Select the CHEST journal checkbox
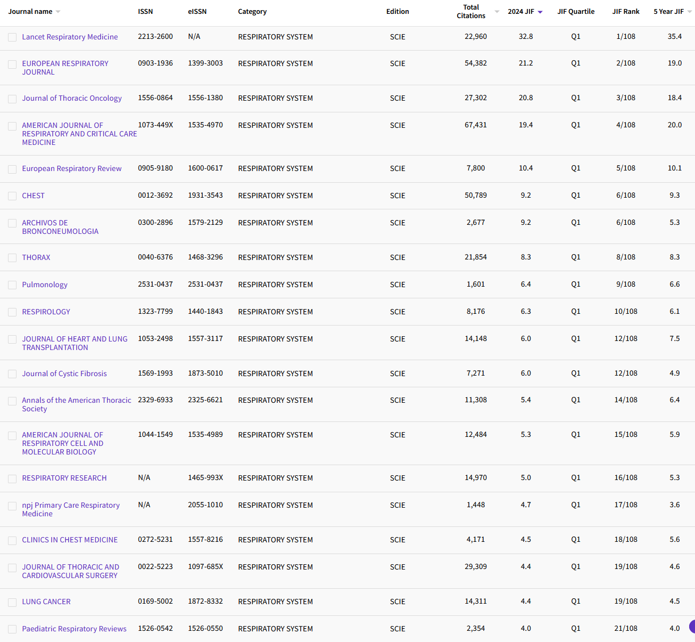This screenshot has height=642, width=695. pos(12,196)
